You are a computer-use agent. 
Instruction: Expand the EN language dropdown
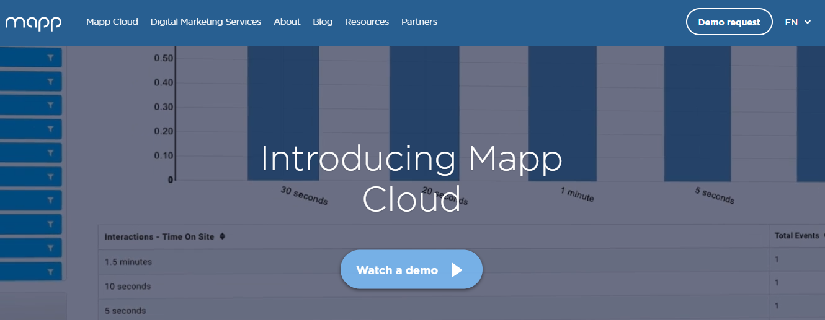point(798,22)
